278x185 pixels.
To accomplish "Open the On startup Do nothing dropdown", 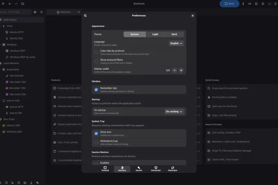I will 174,111.
